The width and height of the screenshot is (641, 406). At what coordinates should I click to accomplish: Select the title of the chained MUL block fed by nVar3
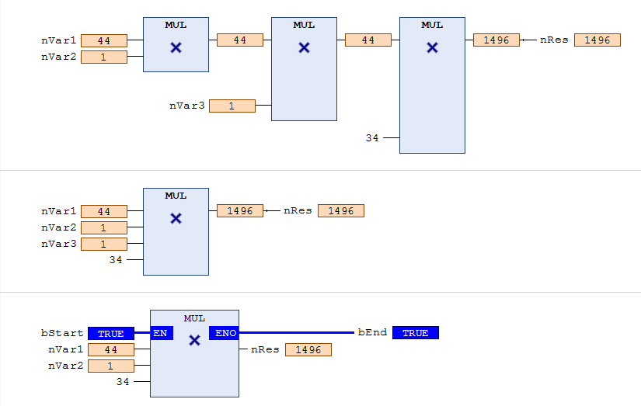304,25
